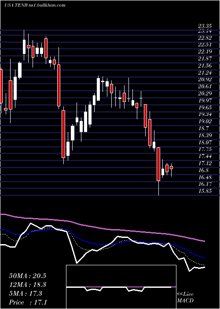Screen dimensions: 220x309
Task: Click the 16.17 price axis label
Action: [x=205, y=184]
